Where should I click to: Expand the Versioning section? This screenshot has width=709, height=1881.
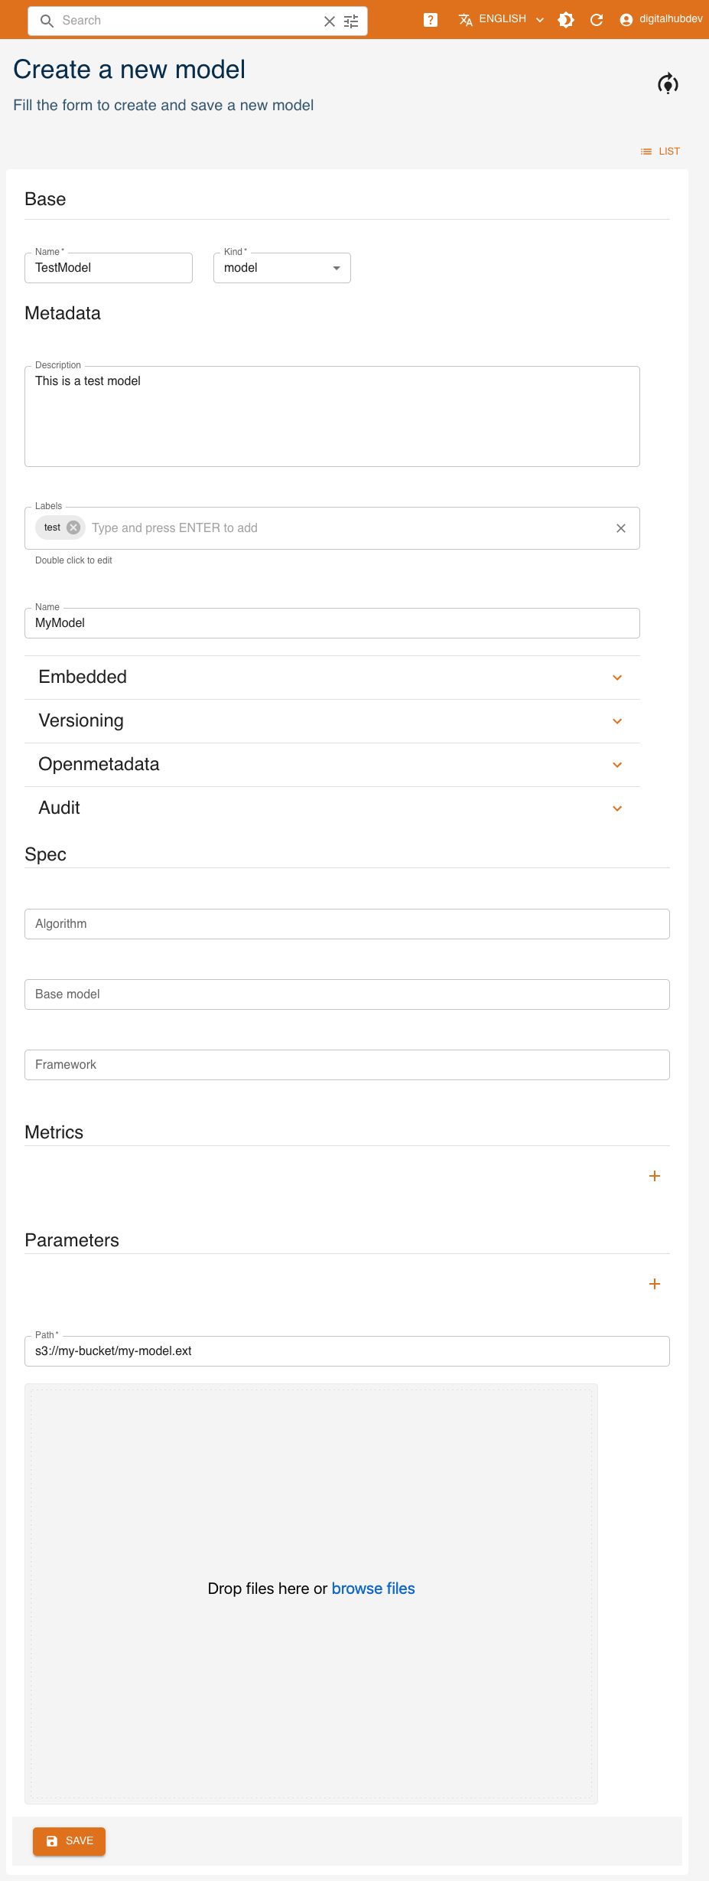(x=617, y=721)
